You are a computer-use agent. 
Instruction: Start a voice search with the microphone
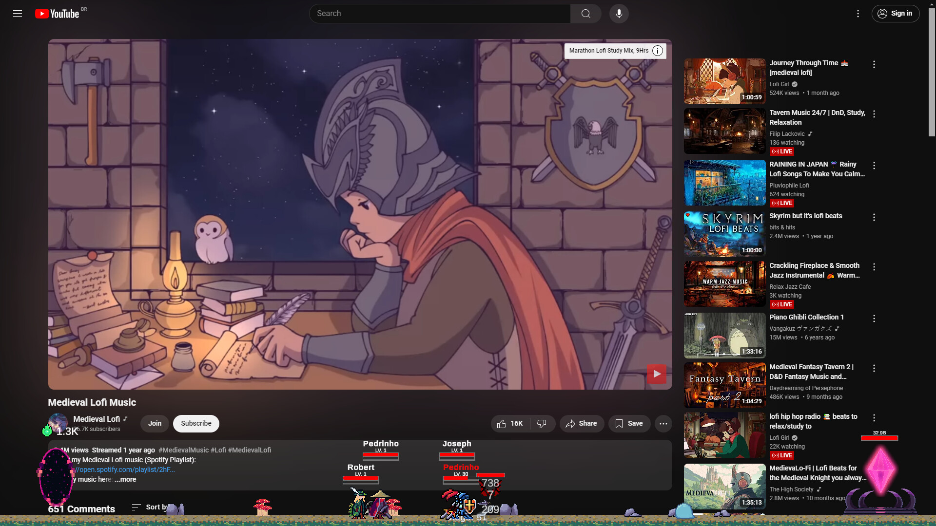point(619,13)
